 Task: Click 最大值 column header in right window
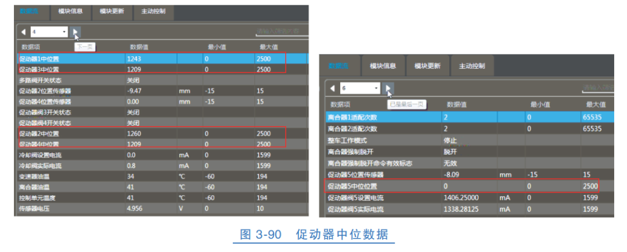tap(596, 105)
